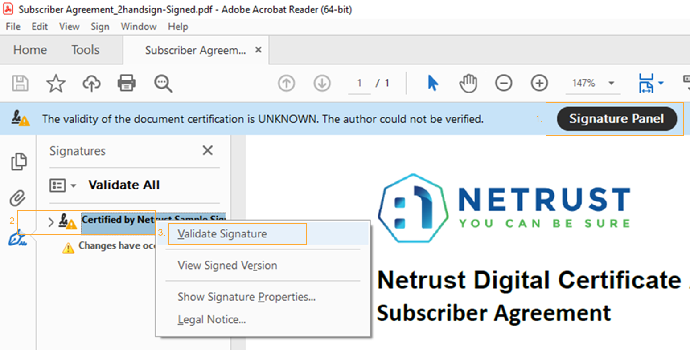Open the page thumbnails sidebar icon
690x350 pixels.
[x=19, y=161]
